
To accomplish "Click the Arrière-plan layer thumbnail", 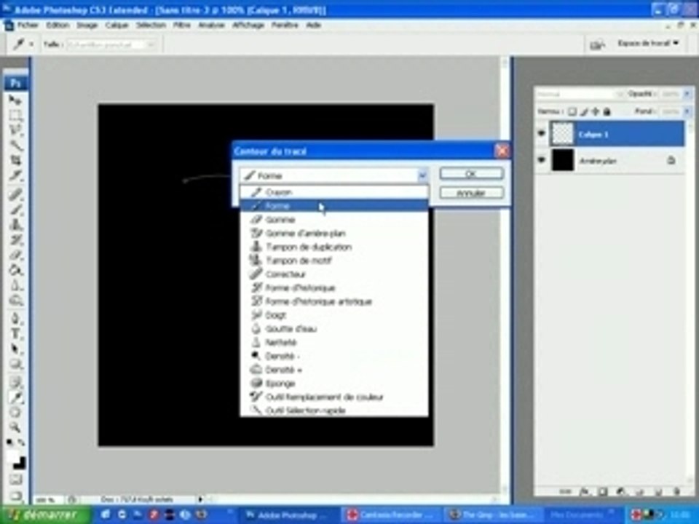I will click(563, 159).
